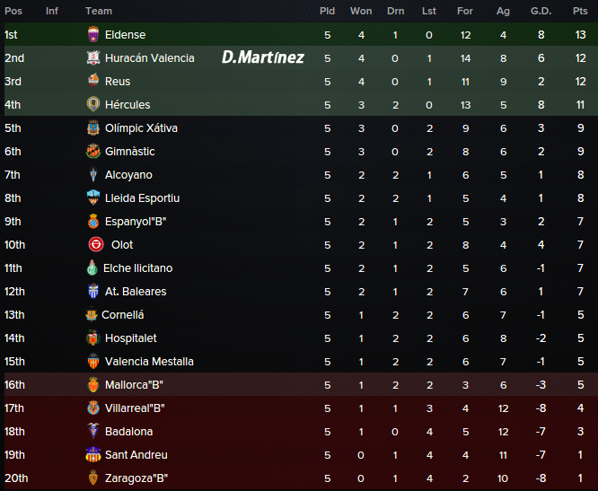598x491 pixels.
Task: Click the Eldense club crest
Action: (93, 34)
